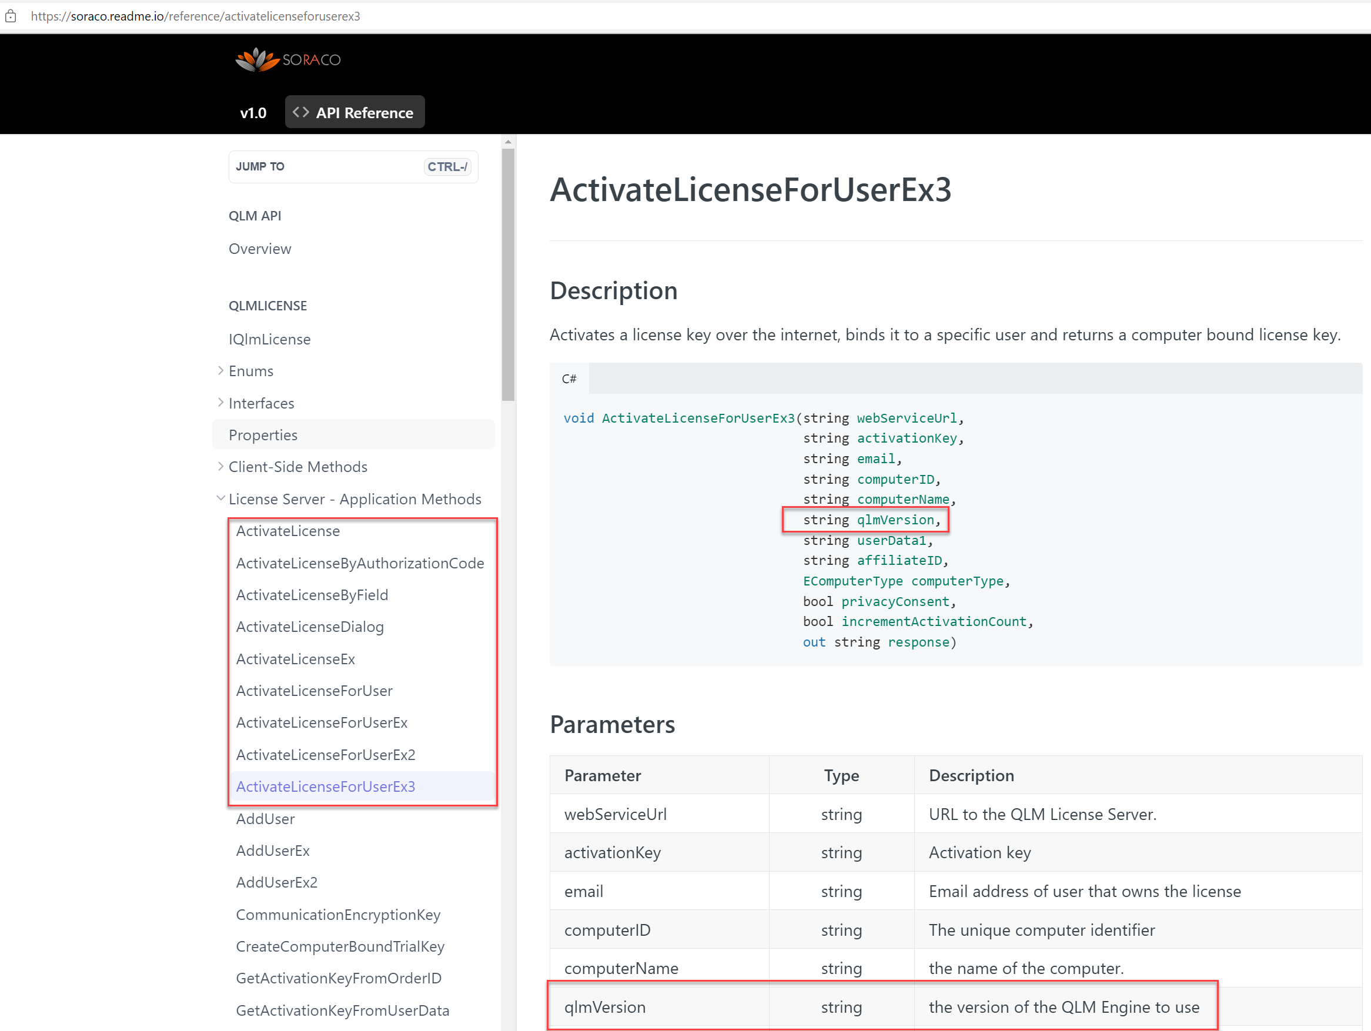Open the AddUserEx method page

click(x=273, y=850)
